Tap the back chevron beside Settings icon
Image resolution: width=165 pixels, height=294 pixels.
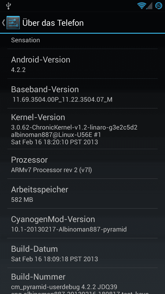point(3,23)
